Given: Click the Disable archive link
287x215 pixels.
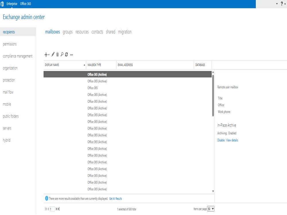Looking at the screenshot, I should [221, 140].
